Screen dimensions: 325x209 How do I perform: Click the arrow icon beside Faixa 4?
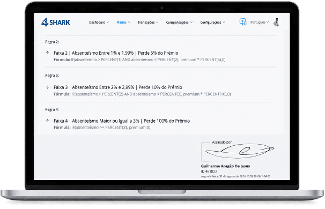[x=47, y=121]
